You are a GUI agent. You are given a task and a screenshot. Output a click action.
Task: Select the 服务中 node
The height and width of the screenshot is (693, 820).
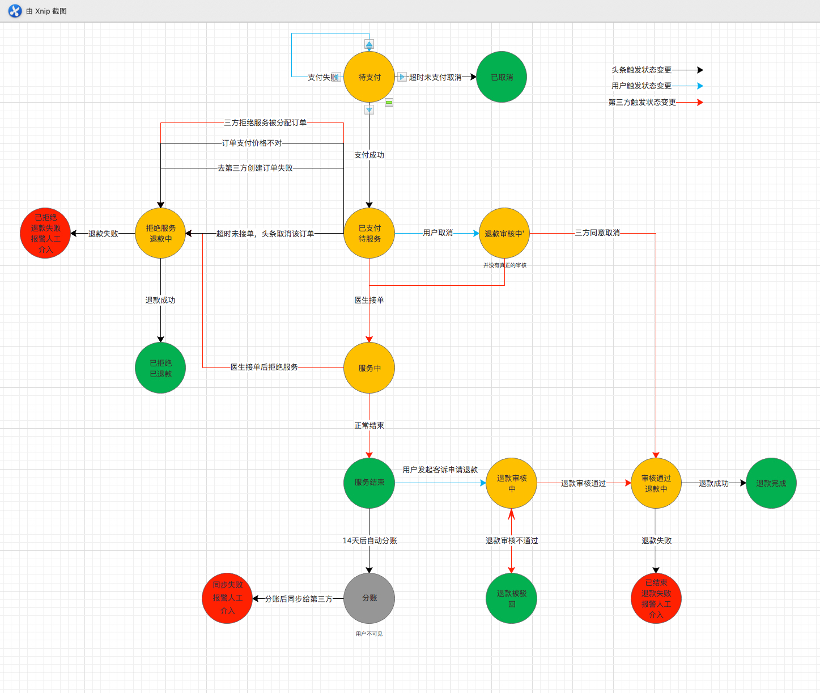(x=369, y=367)
